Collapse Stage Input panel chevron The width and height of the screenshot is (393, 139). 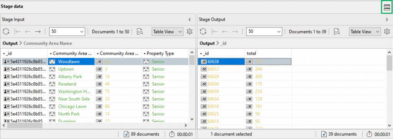[190, 19]
